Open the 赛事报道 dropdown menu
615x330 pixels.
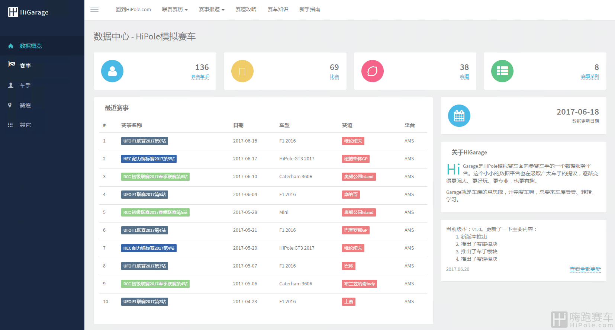212,9
